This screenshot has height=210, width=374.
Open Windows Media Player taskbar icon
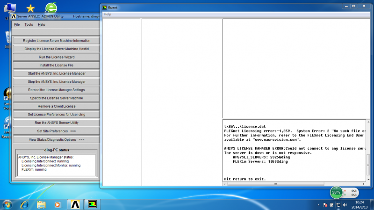point(58,204)
